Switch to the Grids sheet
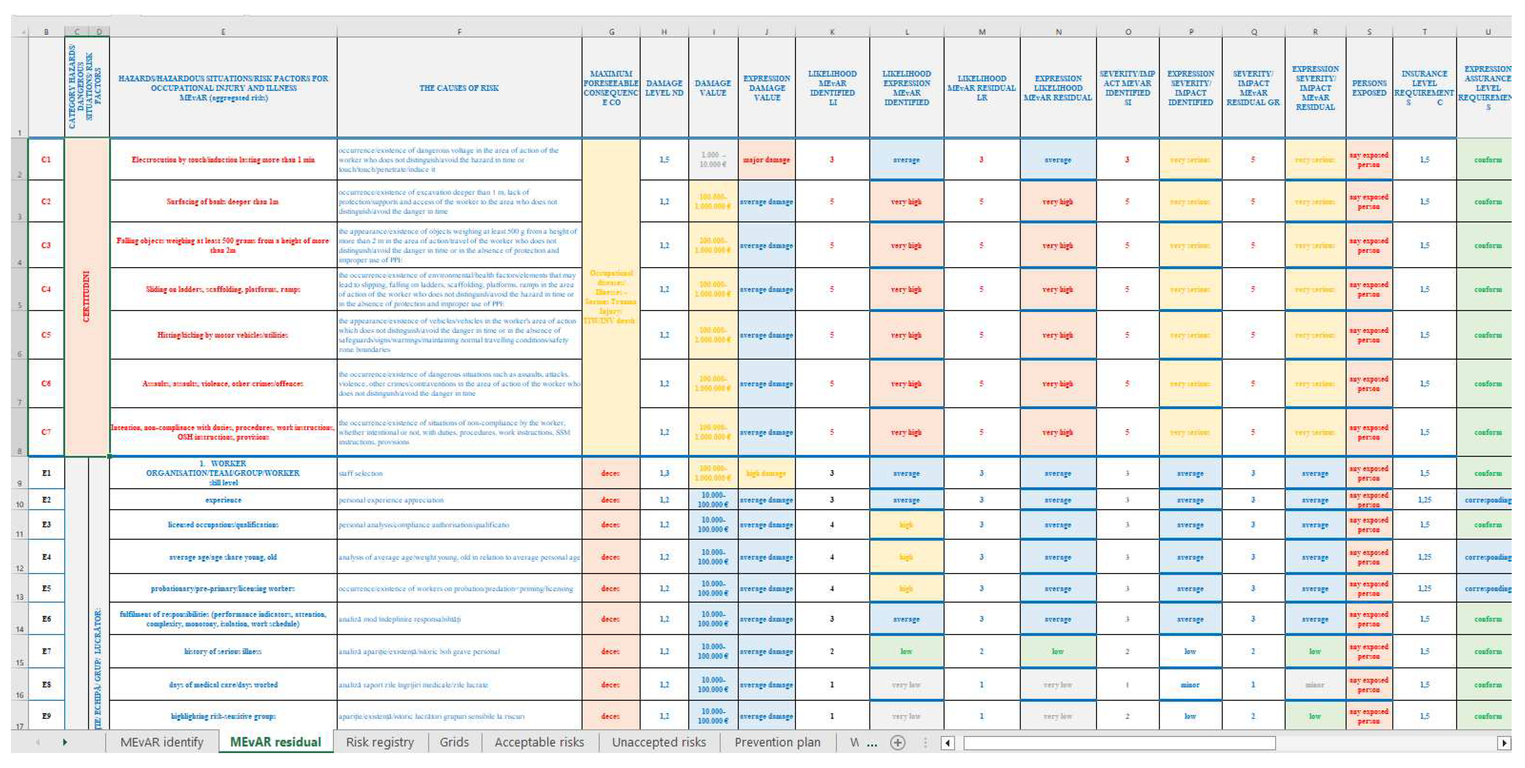The image size is (1525, 768). pyautogui.click(x=454, y=742)
